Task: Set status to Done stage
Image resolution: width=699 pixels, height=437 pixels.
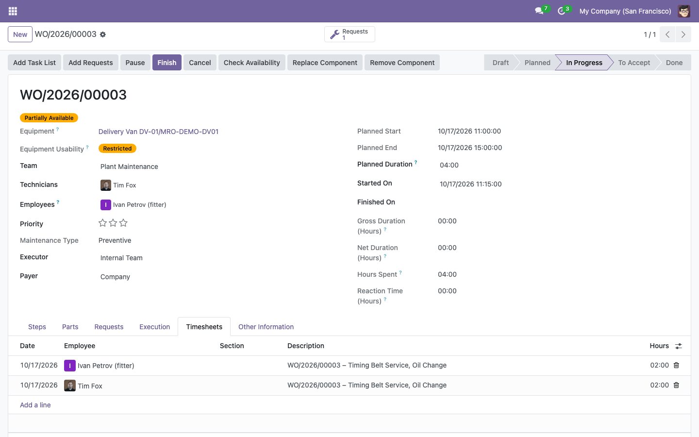Action: point(674,63)
